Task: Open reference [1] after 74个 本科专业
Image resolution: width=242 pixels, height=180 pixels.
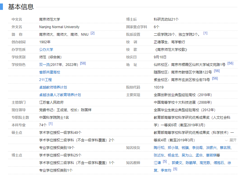Action: pos(51,124)
